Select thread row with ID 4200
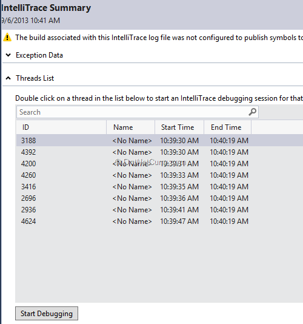Viewport: 303px width, 324px height. tap(159, 164)
